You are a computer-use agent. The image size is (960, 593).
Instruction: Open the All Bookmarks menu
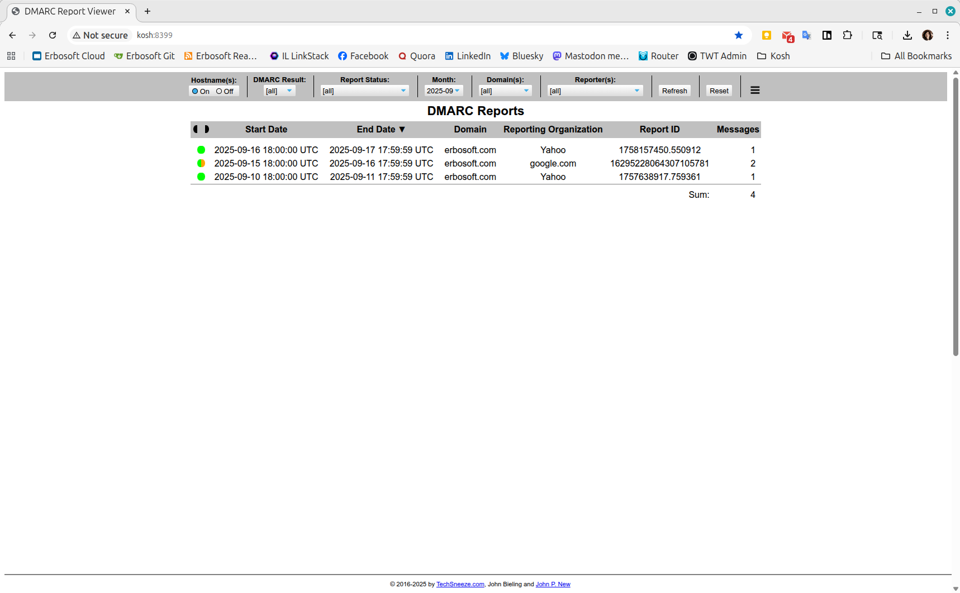pyautogui.click(x=915, y=56)
